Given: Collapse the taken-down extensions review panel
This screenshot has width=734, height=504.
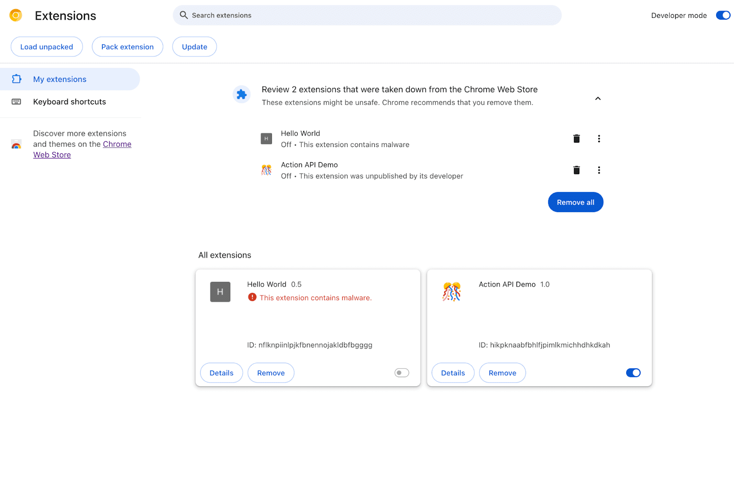Looking at the screenshot, I should pos(598,98).
